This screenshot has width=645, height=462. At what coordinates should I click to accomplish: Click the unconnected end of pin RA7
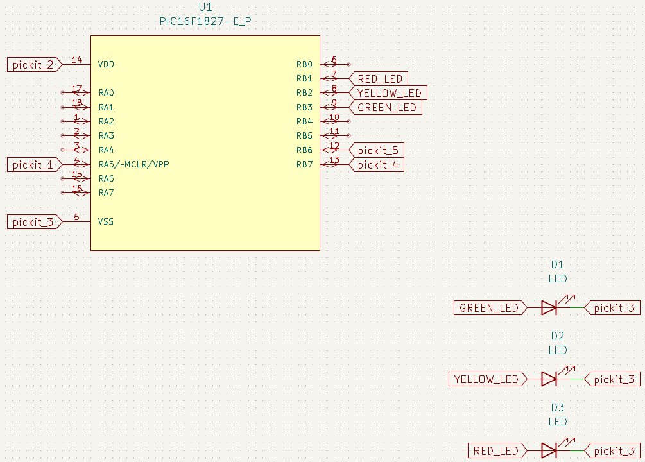[62, 193]
